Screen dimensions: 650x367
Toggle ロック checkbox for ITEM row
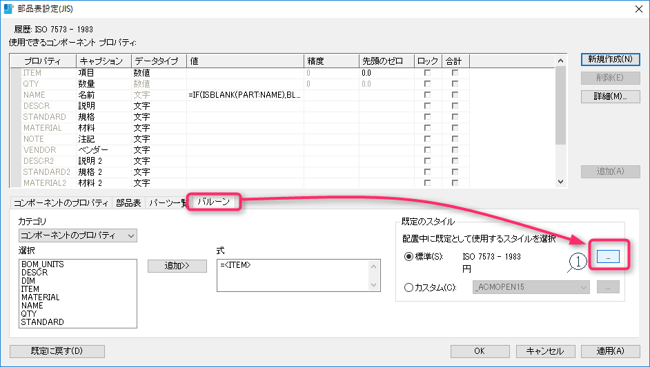427,73
